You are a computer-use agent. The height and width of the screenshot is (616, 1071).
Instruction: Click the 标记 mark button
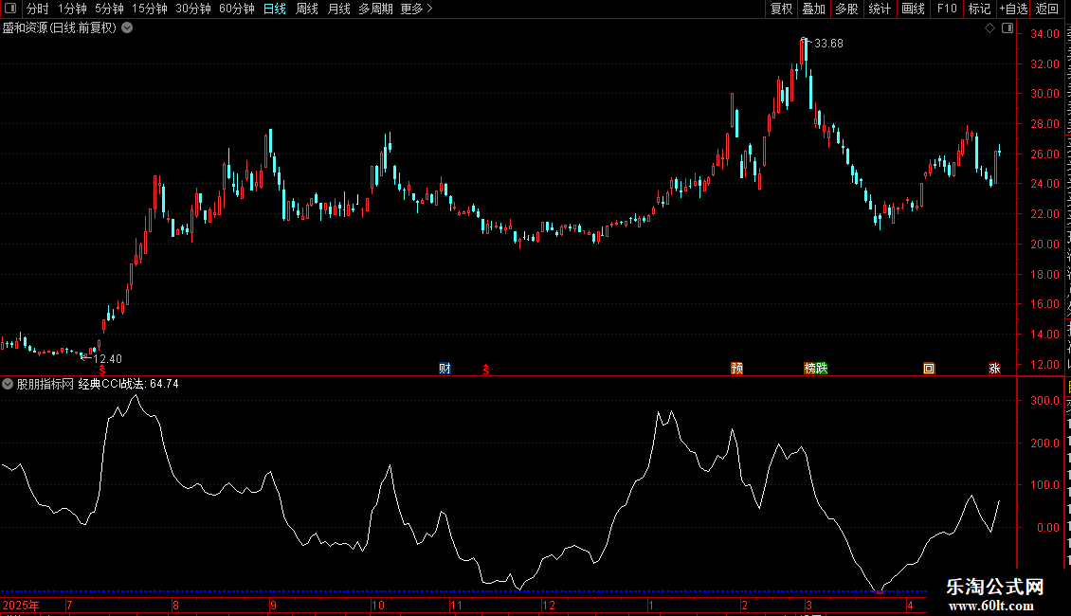(x=979, y=9)
